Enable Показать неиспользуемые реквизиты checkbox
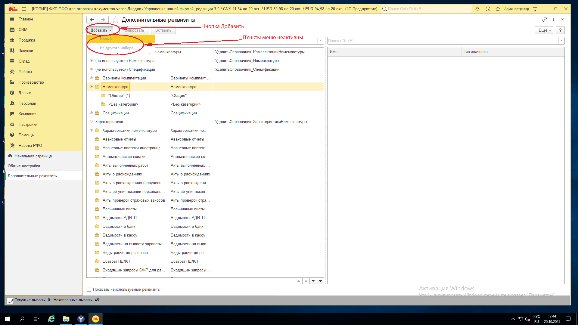 tap(89, 289)
